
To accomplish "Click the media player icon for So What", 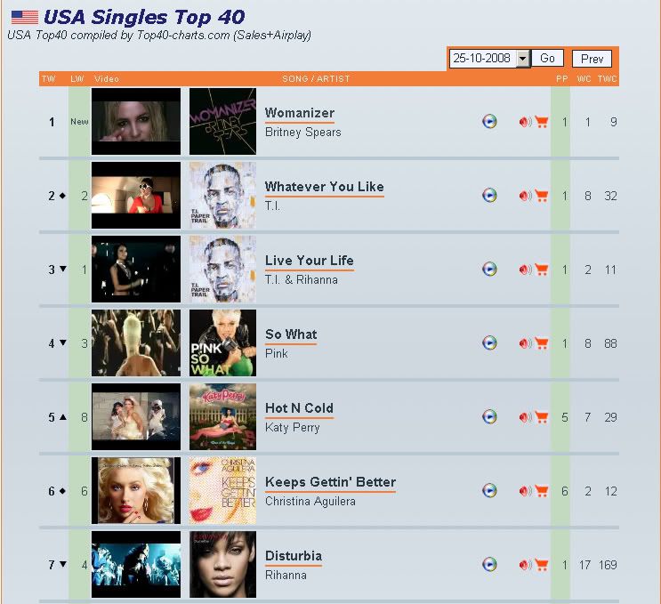I will pos(489,342).
